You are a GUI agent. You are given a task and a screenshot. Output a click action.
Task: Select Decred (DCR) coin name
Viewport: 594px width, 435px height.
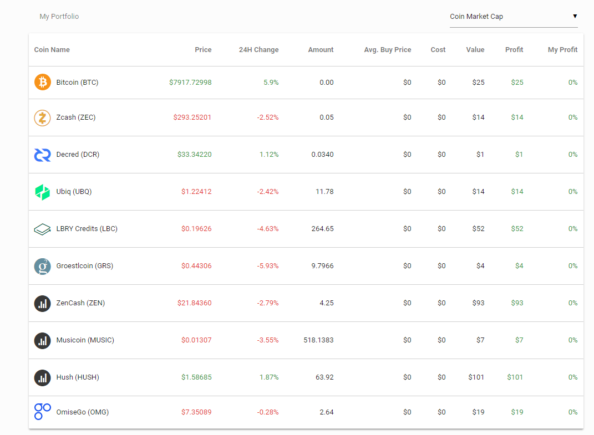78,155
